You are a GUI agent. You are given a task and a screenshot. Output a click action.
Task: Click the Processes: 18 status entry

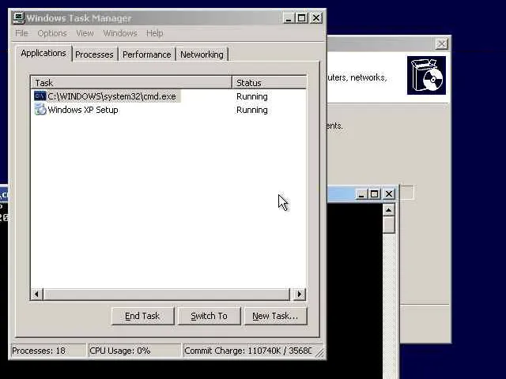48,351
